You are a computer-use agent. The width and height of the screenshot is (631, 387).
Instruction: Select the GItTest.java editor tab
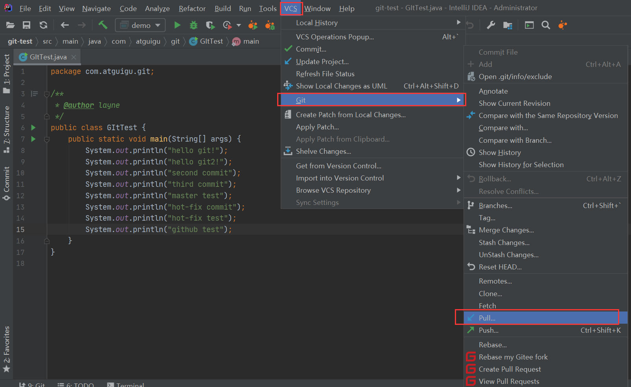[x=48, y=57]
